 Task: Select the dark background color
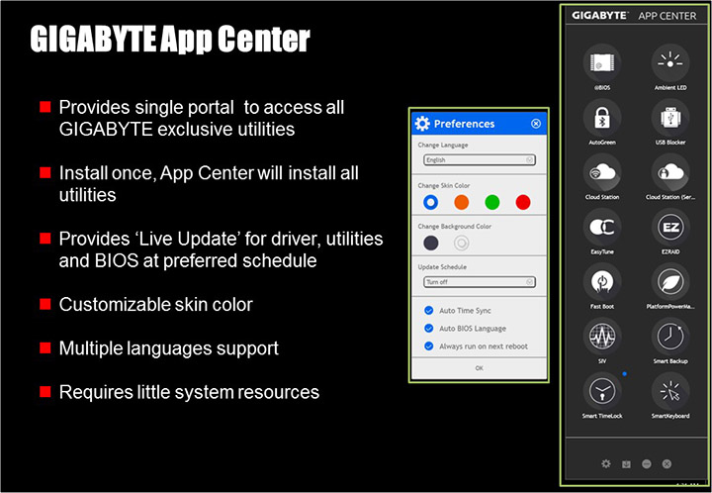[x=430, y=243]
